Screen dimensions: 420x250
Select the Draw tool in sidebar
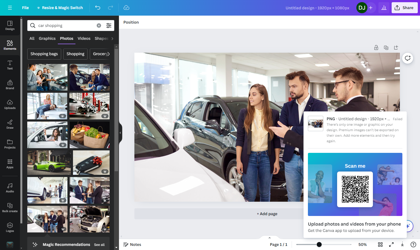(x=10, y=124)
